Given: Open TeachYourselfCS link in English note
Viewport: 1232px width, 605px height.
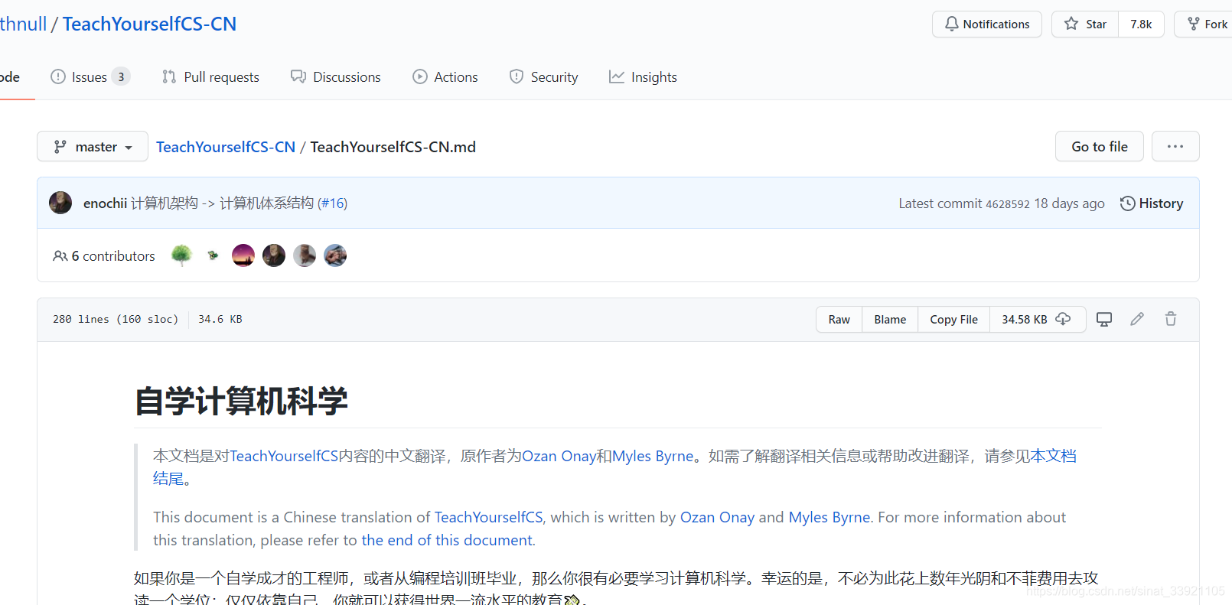Looking at the screenshot, I should point(489,517).
